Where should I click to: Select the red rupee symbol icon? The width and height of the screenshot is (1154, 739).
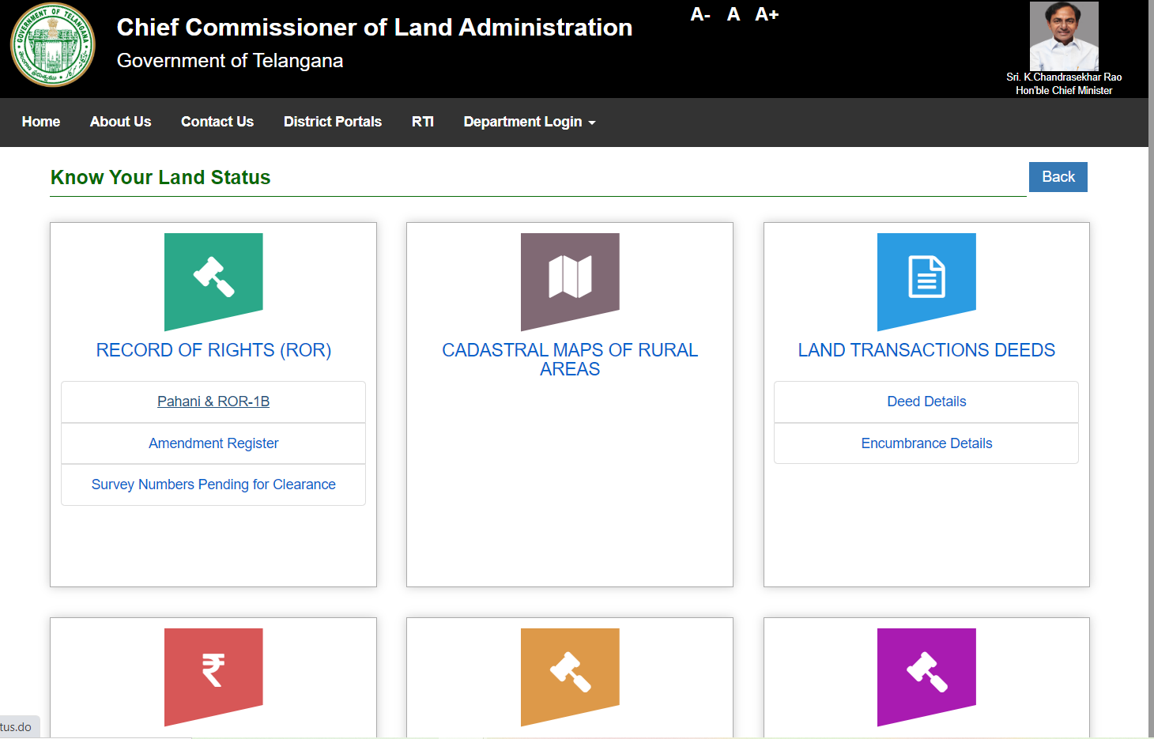[213, 672]
